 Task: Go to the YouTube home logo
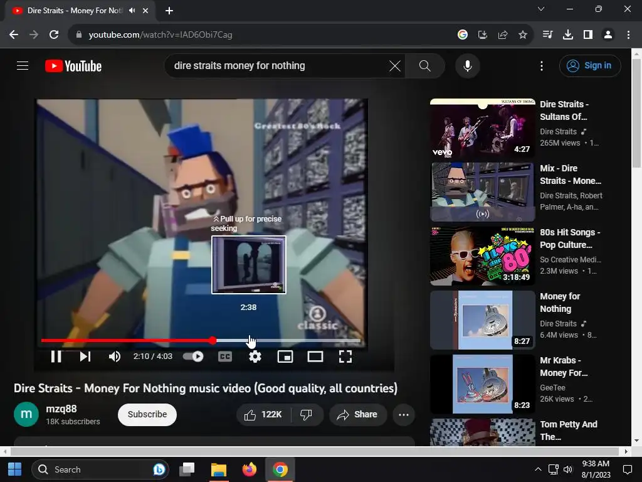tap(73, 66)
